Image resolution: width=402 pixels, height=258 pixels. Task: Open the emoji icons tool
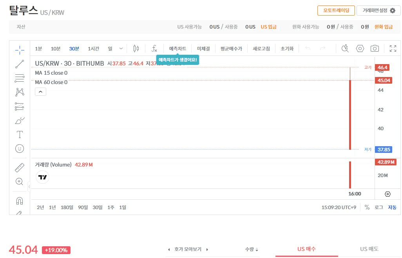click(20, 149)
